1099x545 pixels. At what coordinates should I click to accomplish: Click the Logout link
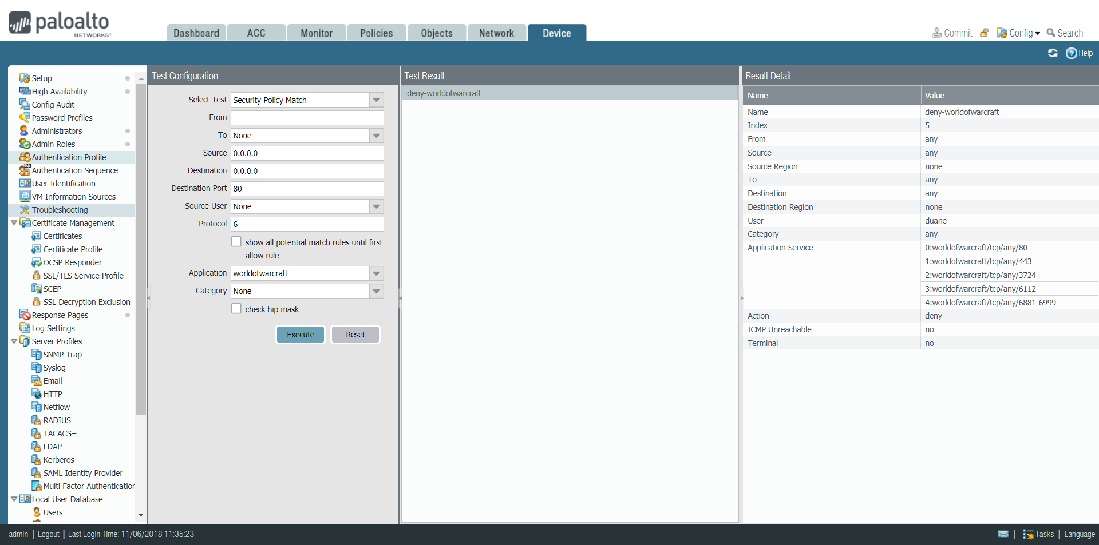49,534
